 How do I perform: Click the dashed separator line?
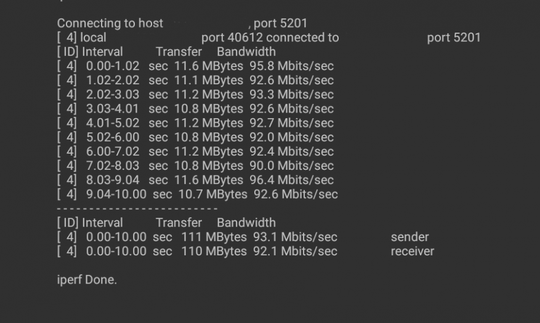137,209
